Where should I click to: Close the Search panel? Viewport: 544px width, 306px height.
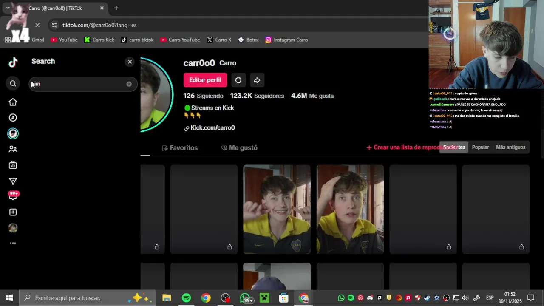pyautogui.click(x=130, y=62)
